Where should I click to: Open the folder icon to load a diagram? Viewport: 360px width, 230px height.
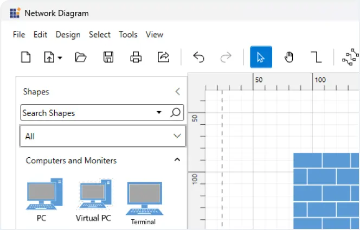pyautogui.click(x=81, y=57)
